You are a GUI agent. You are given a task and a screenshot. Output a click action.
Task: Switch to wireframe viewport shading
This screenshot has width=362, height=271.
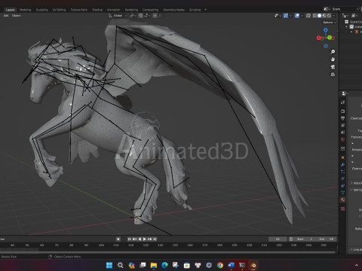click(x=314, y=16)
